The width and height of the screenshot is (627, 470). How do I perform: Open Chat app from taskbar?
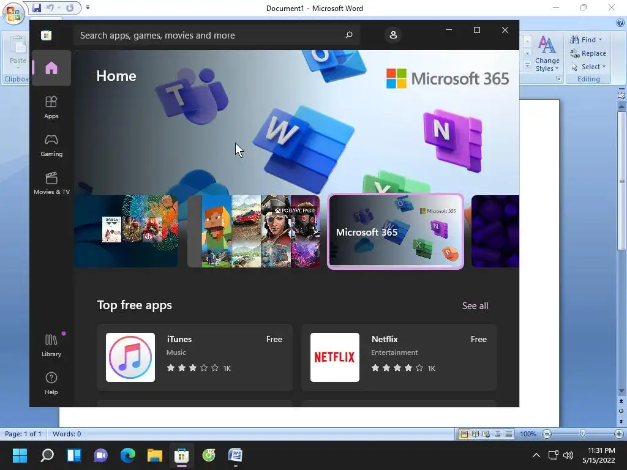coord(101,455)
